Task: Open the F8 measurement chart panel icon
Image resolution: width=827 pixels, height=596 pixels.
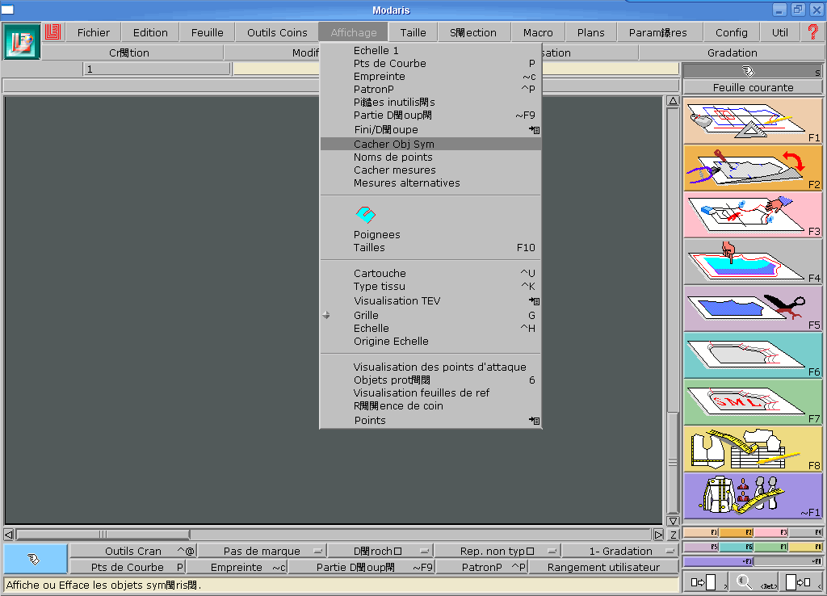Action: coord(753,449)
